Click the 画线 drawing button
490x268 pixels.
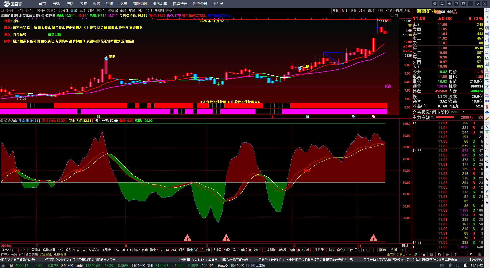(371, 10)
